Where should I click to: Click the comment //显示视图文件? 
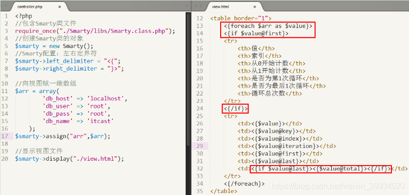[39, 151]
